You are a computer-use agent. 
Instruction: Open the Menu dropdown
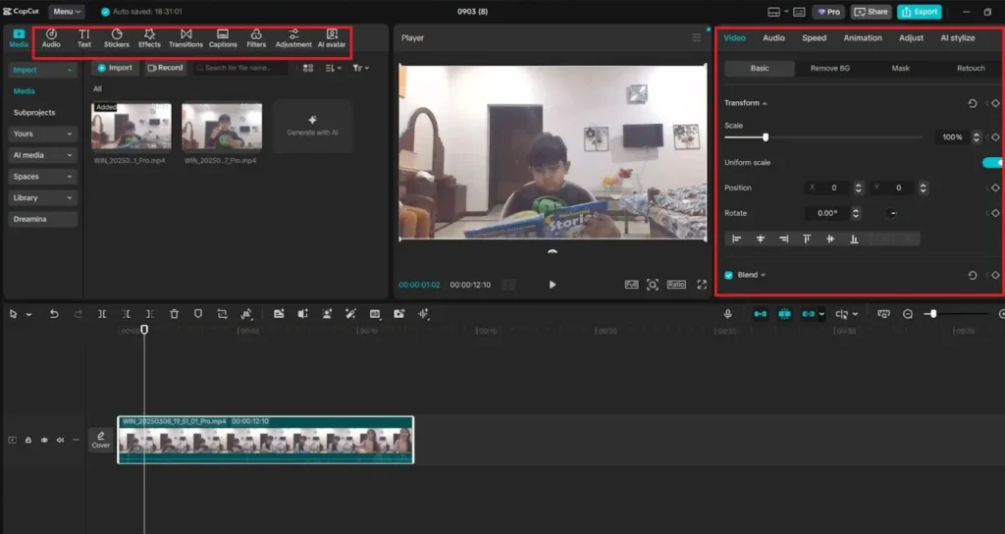[67, 12]
